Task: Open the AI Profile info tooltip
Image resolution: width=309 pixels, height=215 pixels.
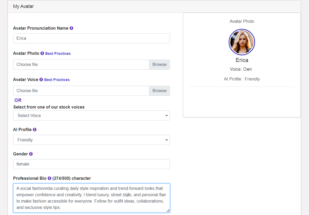Action: point(35,129)
